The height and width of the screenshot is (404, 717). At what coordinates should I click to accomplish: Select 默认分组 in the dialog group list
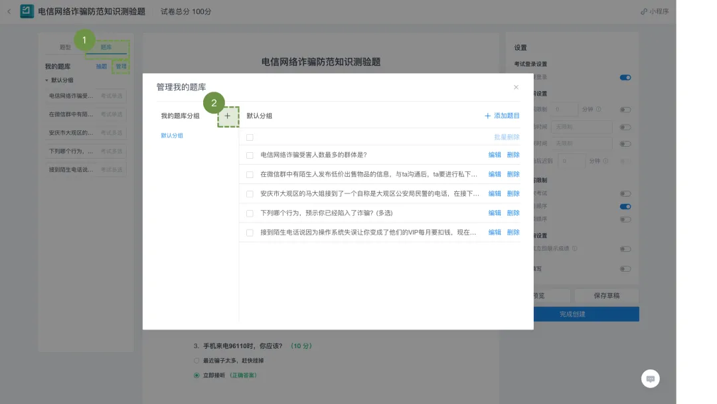[x=172, y=136]
